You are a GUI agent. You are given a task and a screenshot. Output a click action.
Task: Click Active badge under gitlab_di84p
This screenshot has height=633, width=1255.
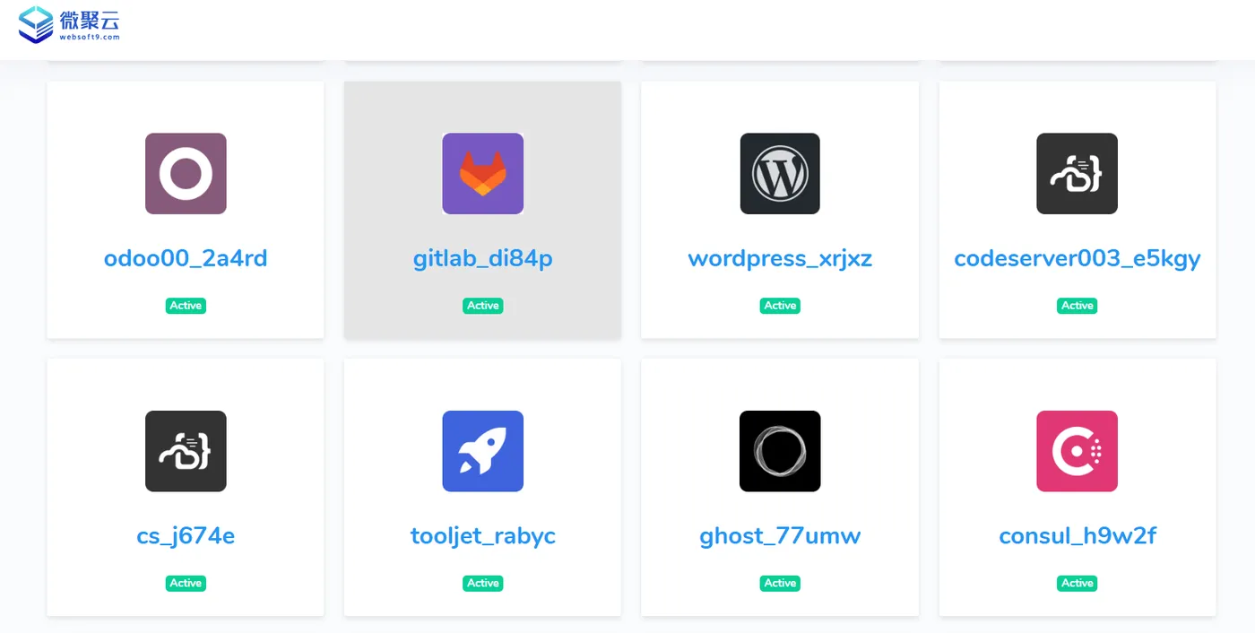(x=482, y=306)
